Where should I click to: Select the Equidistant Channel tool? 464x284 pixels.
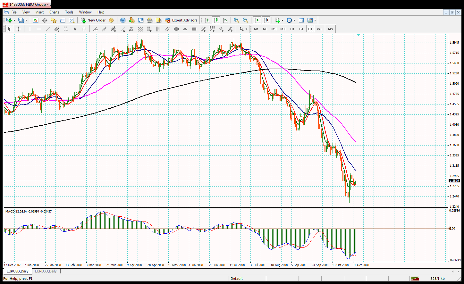coord(57,29)
